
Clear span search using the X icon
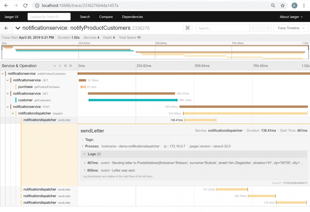(x=268, y=28)
